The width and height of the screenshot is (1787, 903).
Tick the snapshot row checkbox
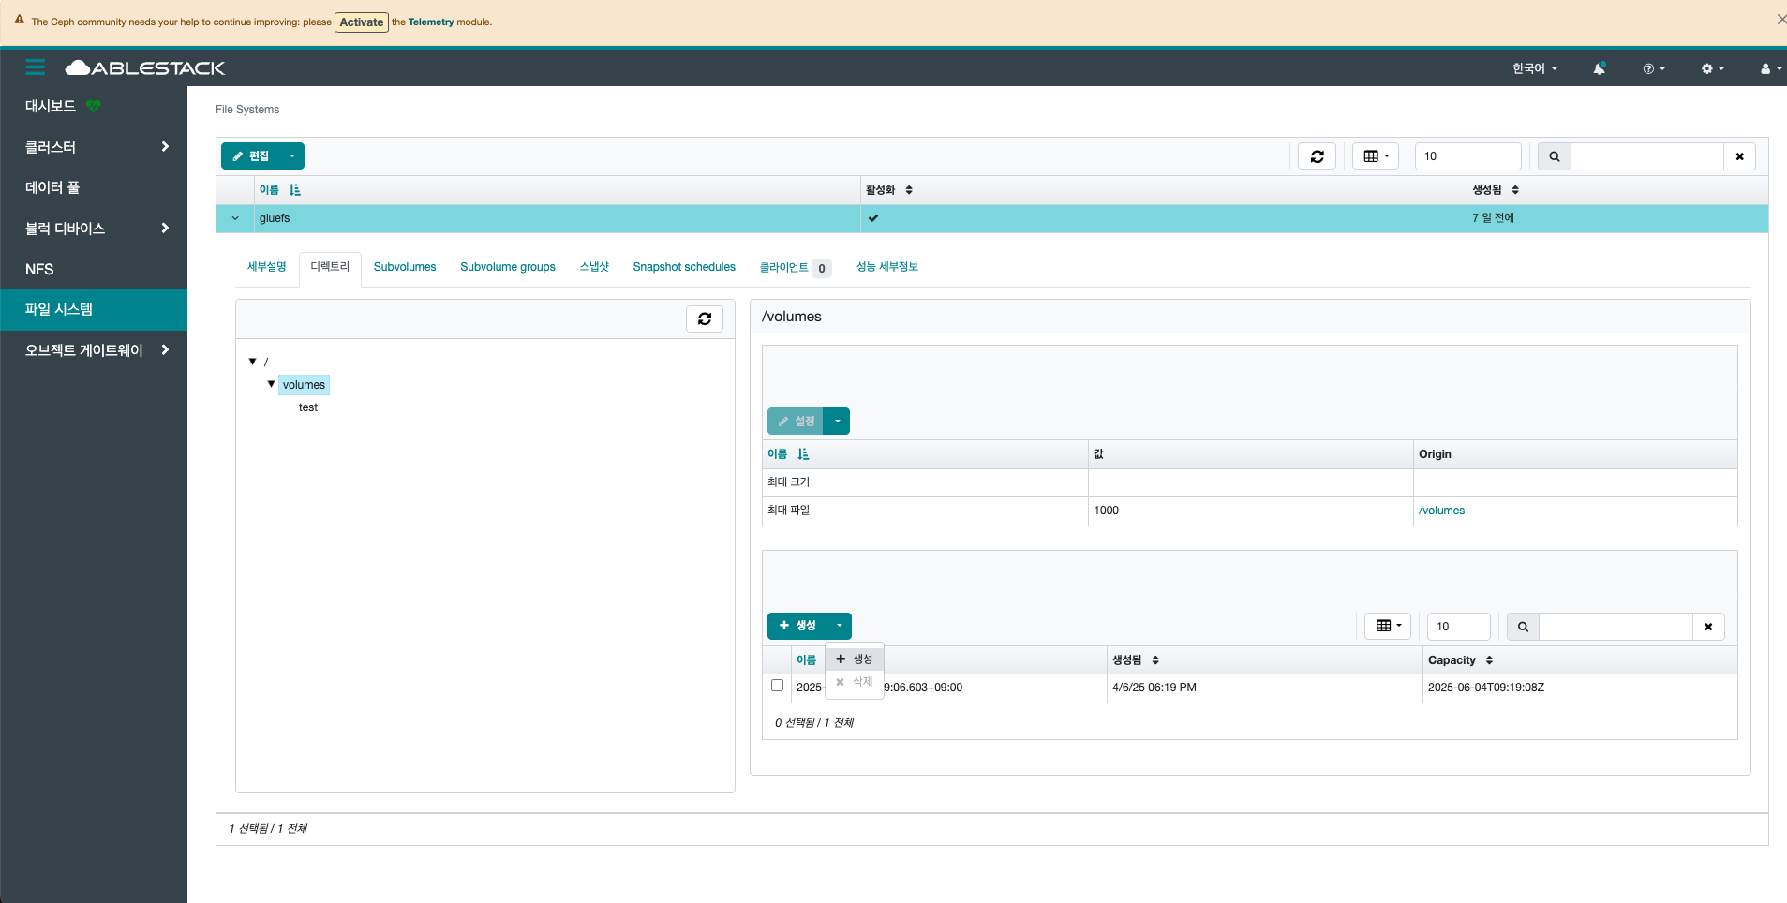(x=777, y=686)
